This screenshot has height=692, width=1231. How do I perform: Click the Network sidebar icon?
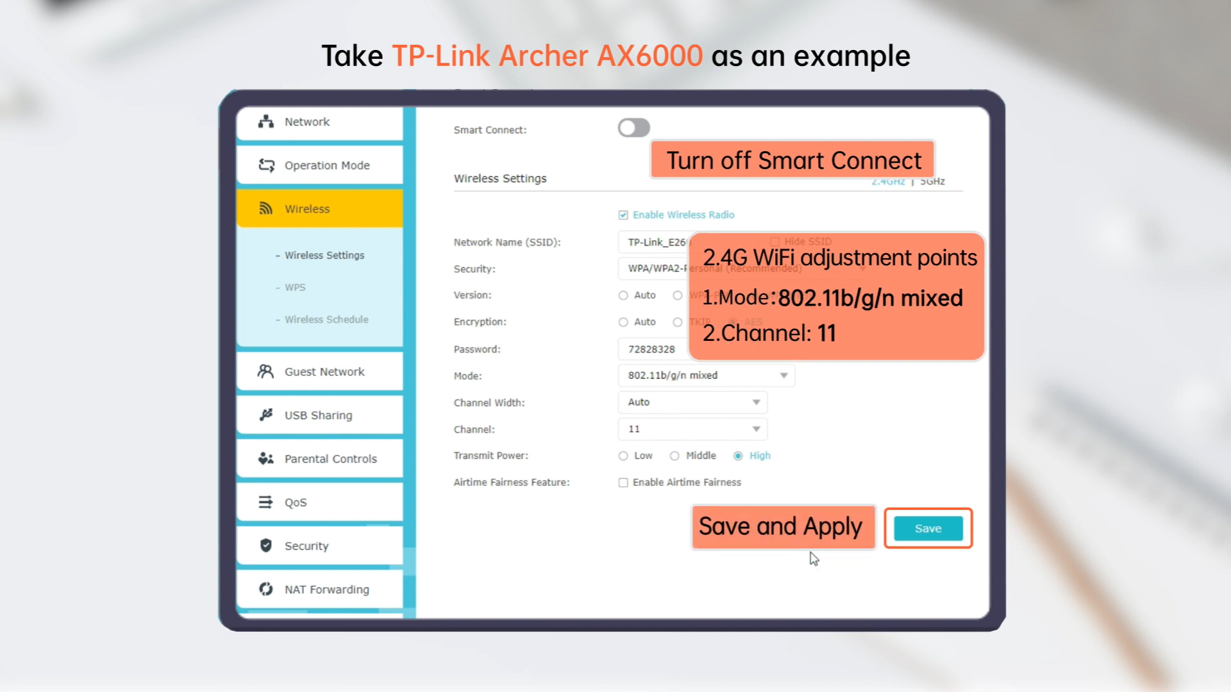click(x=265, y=121)
